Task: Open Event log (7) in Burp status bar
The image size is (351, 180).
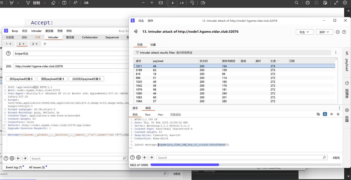Action: pos(14,167)
